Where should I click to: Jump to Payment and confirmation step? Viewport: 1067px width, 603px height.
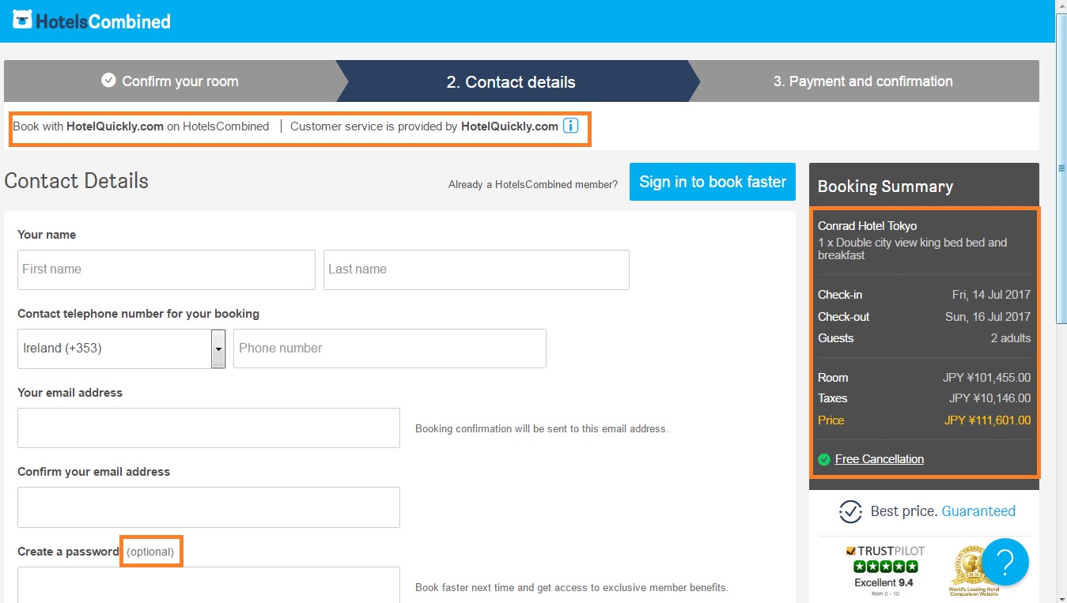pyautogui.click(x=863, y=81)
